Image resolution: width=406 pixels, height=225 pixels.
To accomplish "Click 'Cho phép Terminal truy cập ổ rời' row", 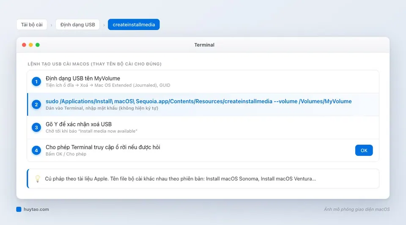I will click(203, 150).
